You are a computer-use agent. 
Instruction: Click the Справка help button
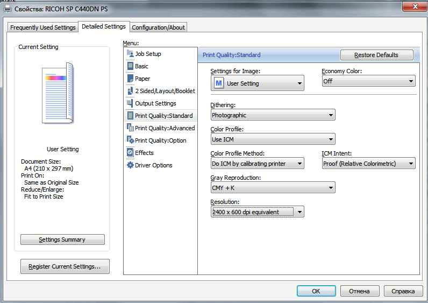coord(403,291)
